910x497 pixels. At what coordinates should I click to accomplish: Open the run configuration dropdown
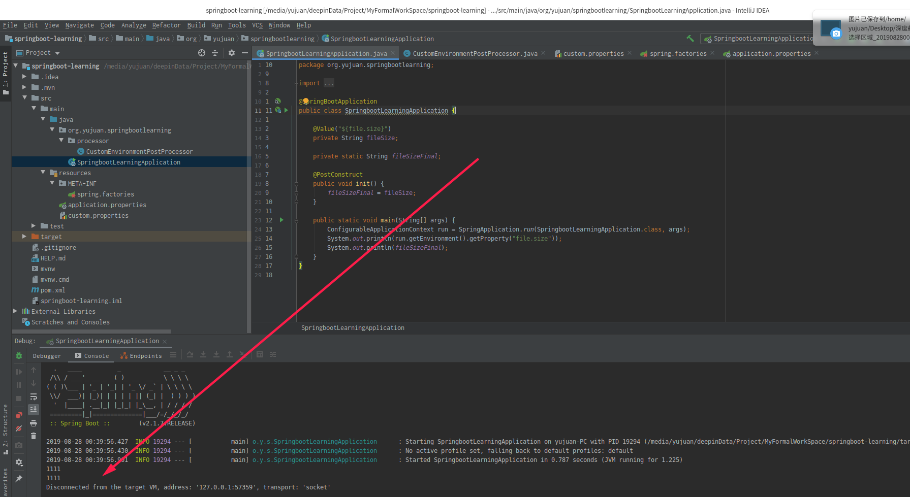pyautogui.click(x=757, y=39)
